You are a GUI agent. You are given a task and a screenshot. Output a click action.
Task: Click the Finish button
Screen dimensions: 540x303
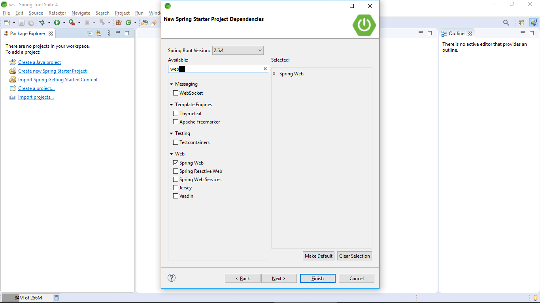317,278
